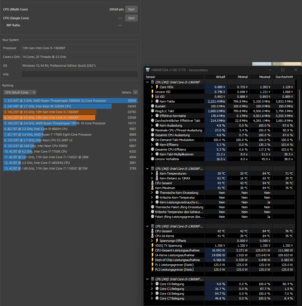Expand the Kern-Temperaturen row

pos(152,173)
